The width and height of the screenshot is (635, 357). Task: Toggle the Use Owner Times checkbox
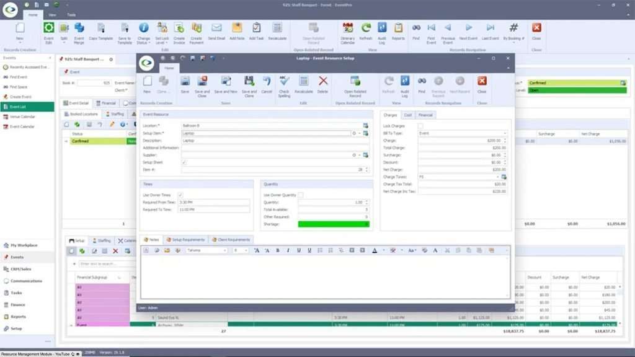(180, 195)
